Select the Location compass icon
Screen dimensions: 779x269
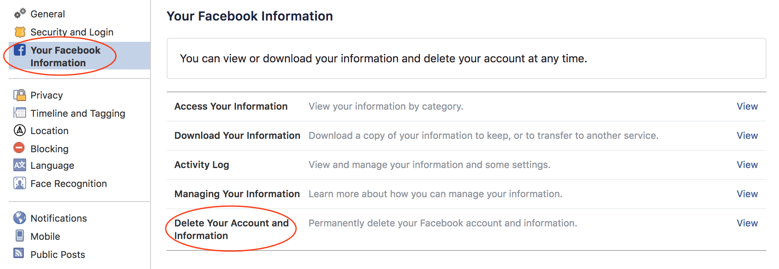19,131
